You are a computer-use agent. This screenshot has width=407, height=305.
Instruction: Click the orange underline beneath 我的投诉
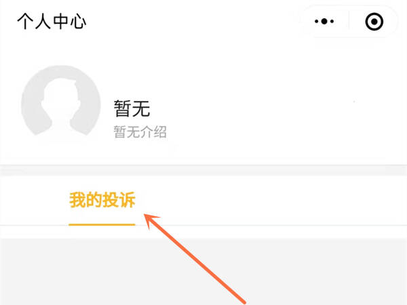click(102, 224)
